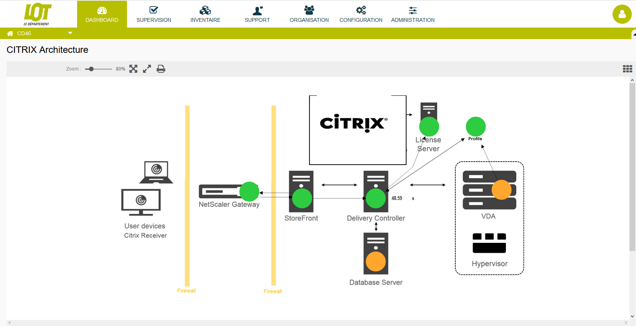Click the Delivery Controller label

pyautogui.click(x=376, y=218)
